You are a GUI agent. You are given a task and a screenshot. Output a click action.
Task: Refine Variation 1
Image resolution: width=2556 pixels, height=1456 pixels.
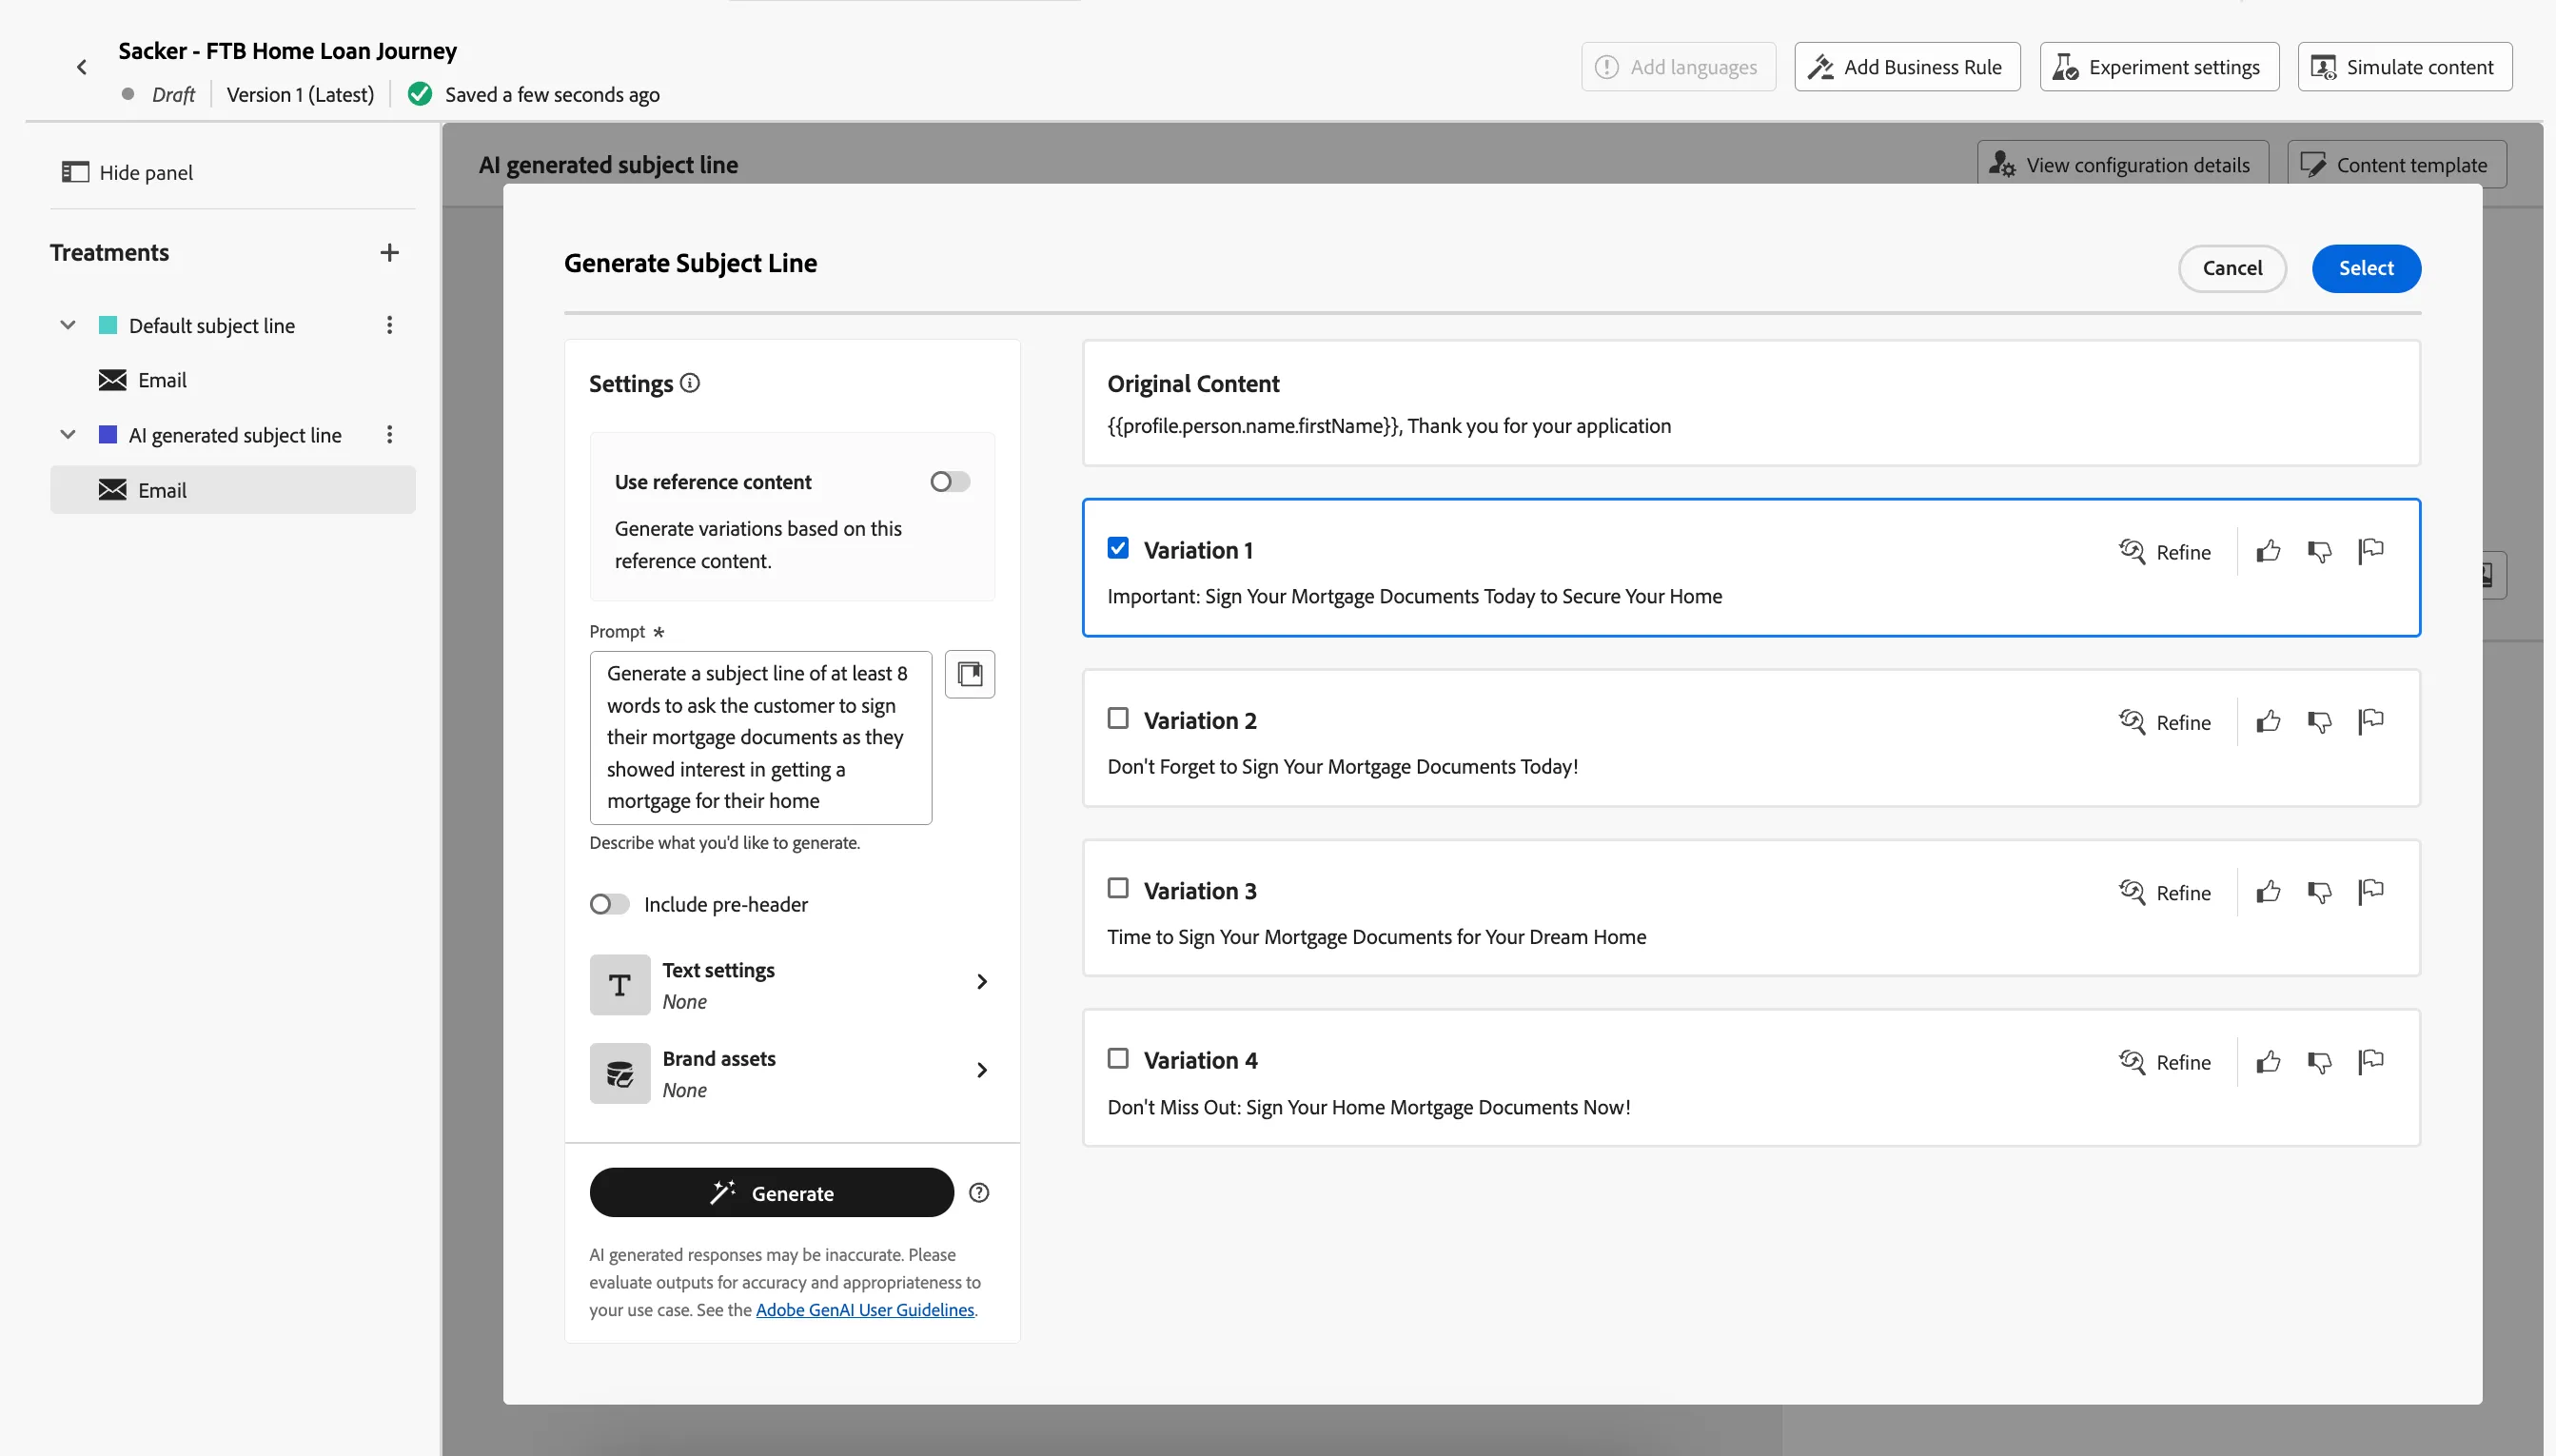pyautogui.click(x=2165, y=552)
